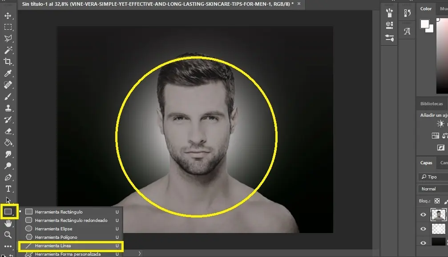Screen dimensions: 448x257
Task: Select the Healing Brush tool
Action: (8, 85)
